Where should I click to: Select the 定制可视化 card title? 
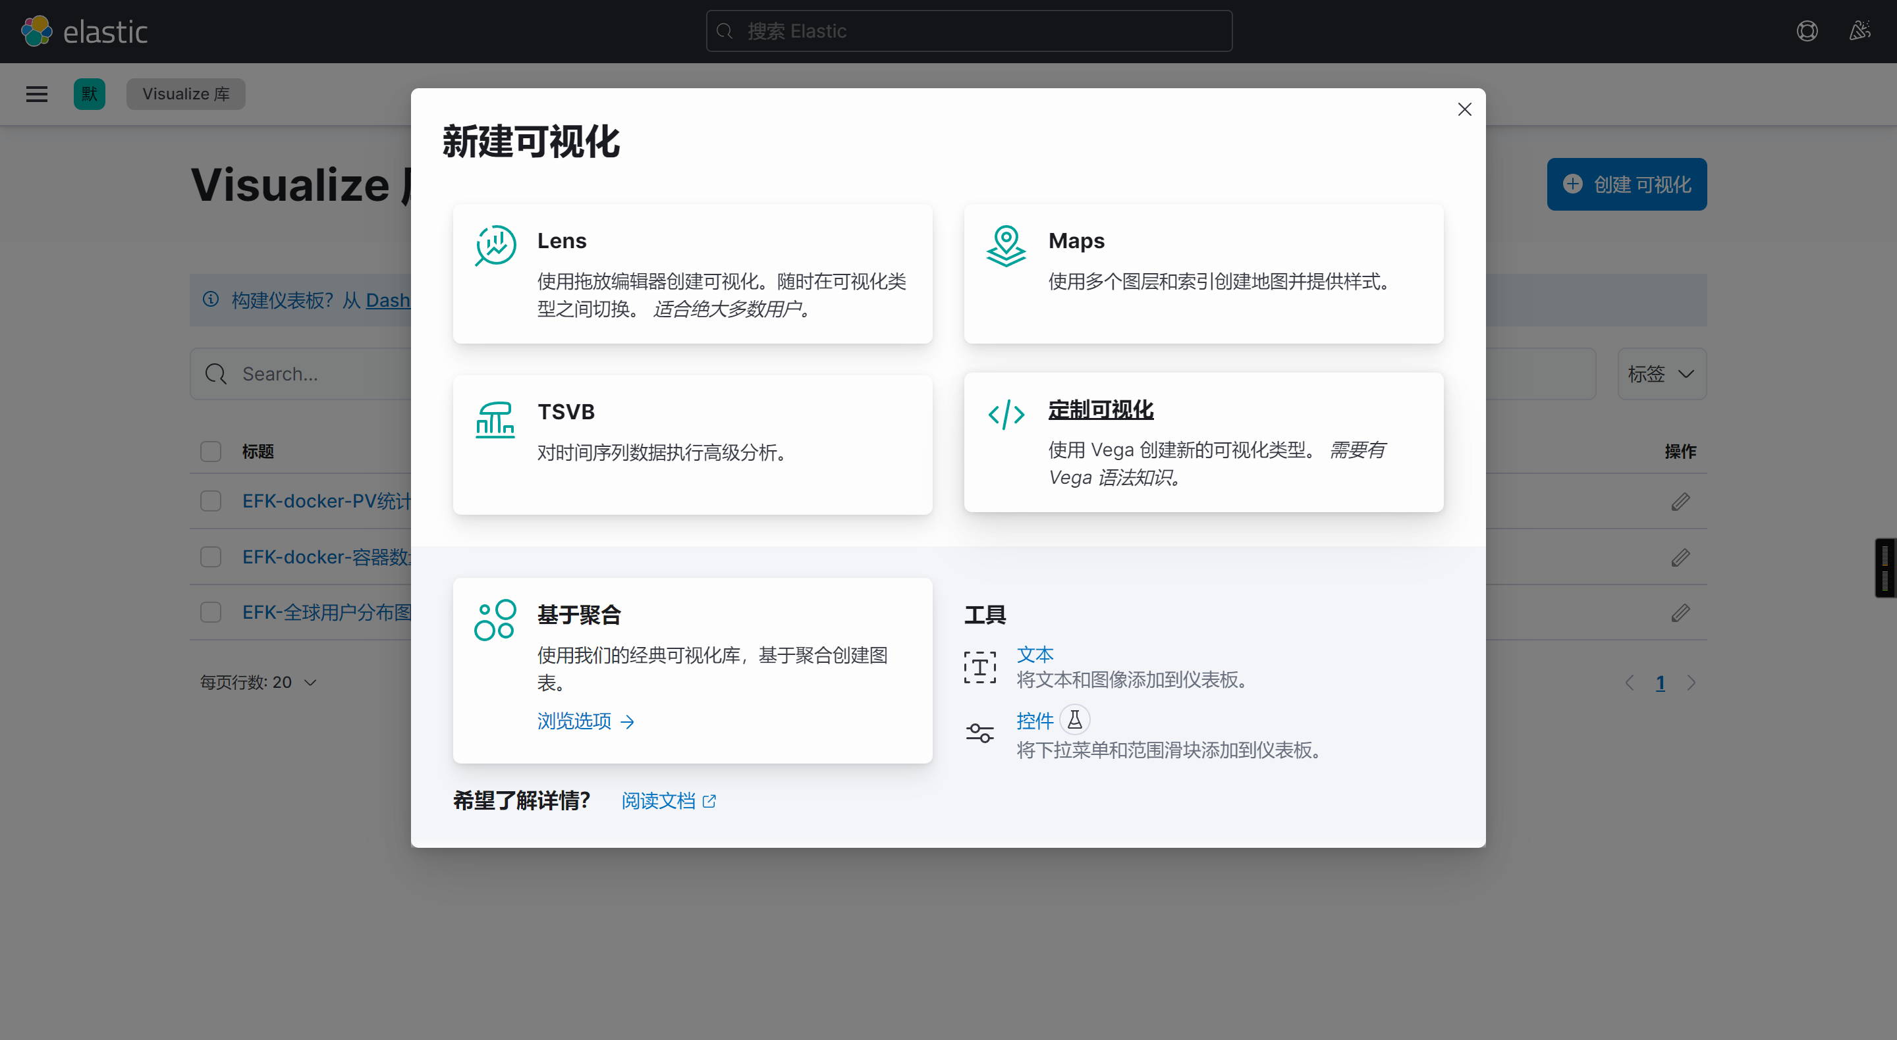(1100, 410)
